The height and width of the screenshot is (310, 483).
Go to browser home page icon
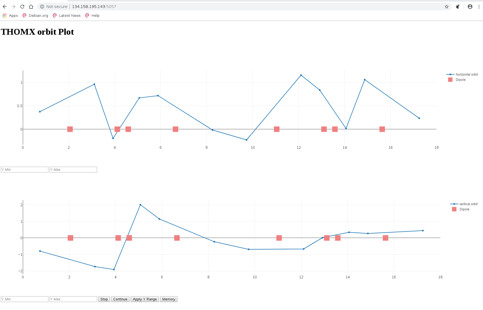31,7
